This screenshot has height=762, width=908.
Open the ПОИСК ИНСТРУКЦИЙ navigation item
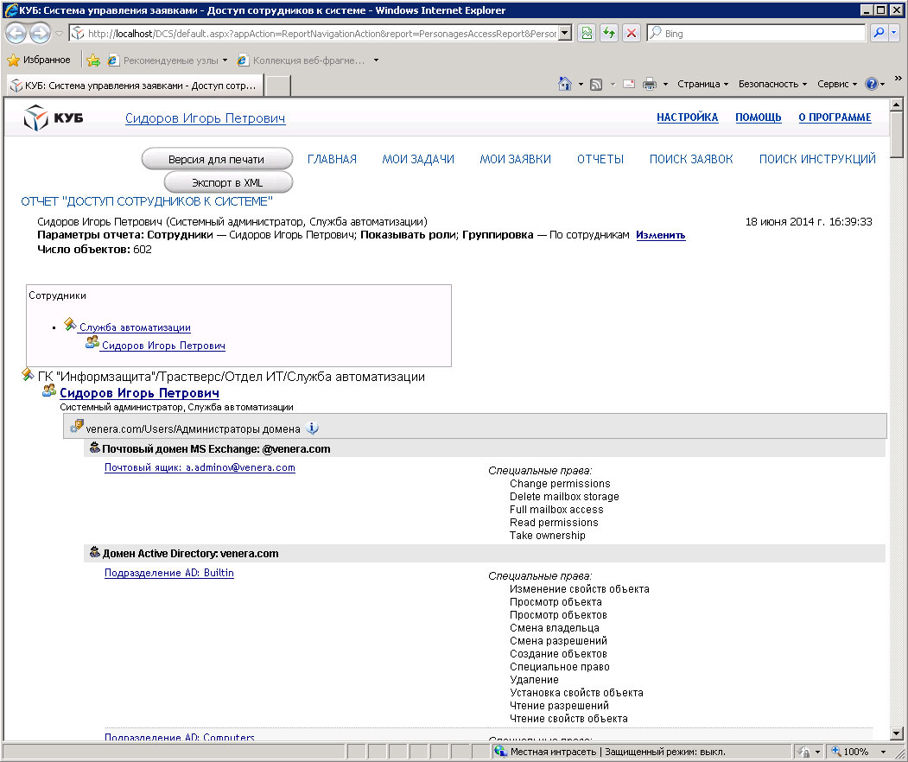coord(817,159)
